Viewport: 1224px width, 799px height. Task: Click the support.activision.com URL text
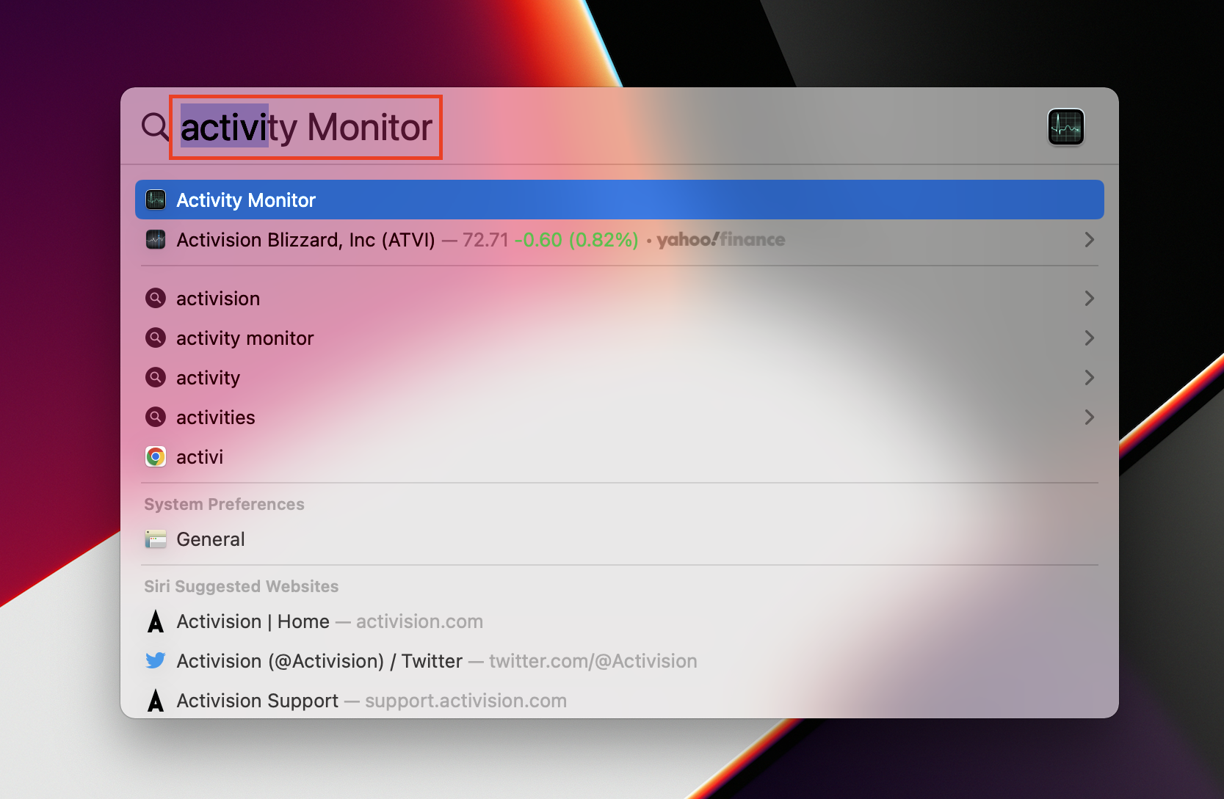click(x=466, y=701)
